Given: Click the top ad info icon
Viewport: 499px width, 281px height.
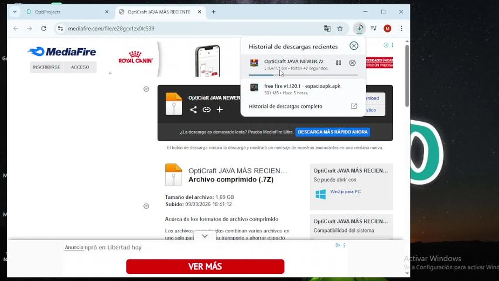Looking at the screenshot, I should click(x=386, y=45).
